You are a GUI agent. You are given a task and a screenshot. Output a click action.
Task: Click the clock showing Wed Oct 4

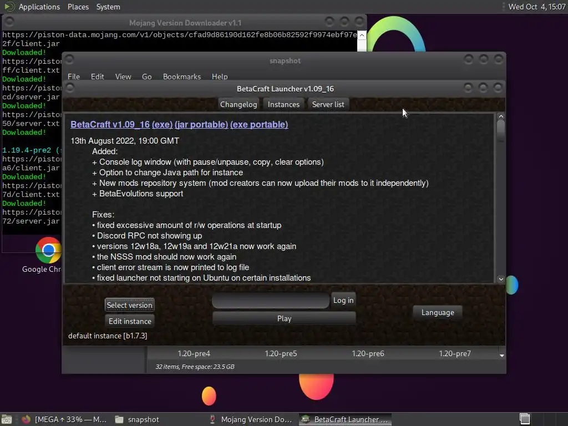(x=536, y=7)
